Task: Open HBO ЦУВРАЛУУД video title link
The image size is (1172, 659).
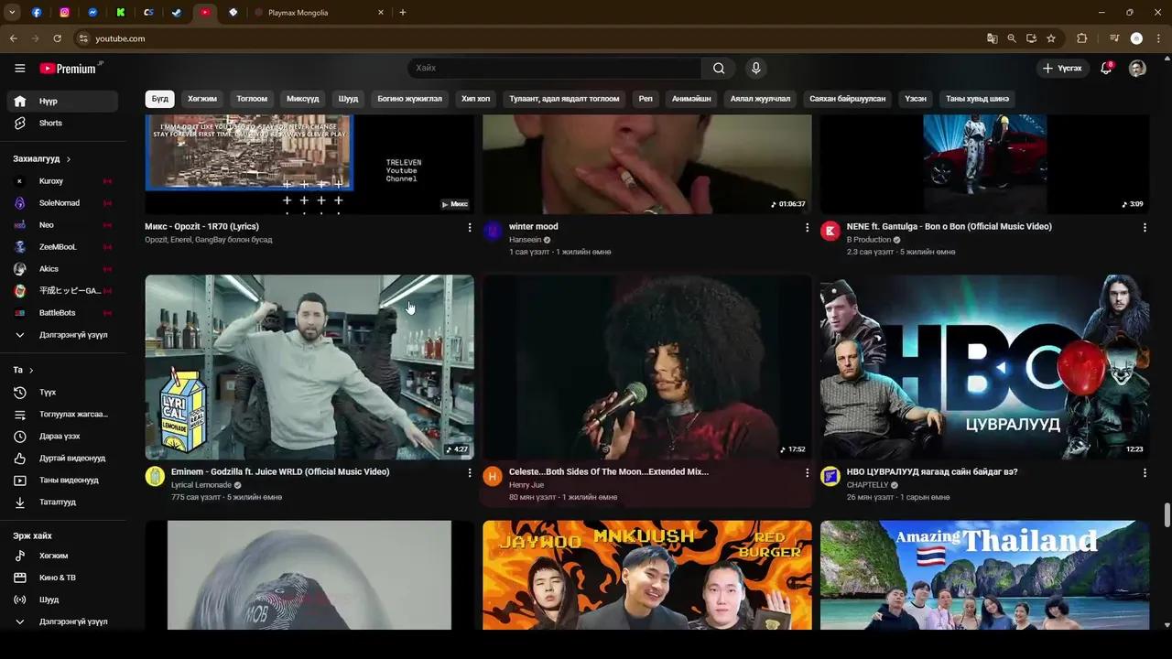Action: click(x=932, y=472)
